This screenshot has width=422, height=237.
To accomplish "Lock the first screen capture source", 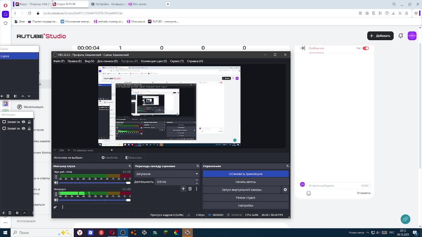I will coord(29,122).
